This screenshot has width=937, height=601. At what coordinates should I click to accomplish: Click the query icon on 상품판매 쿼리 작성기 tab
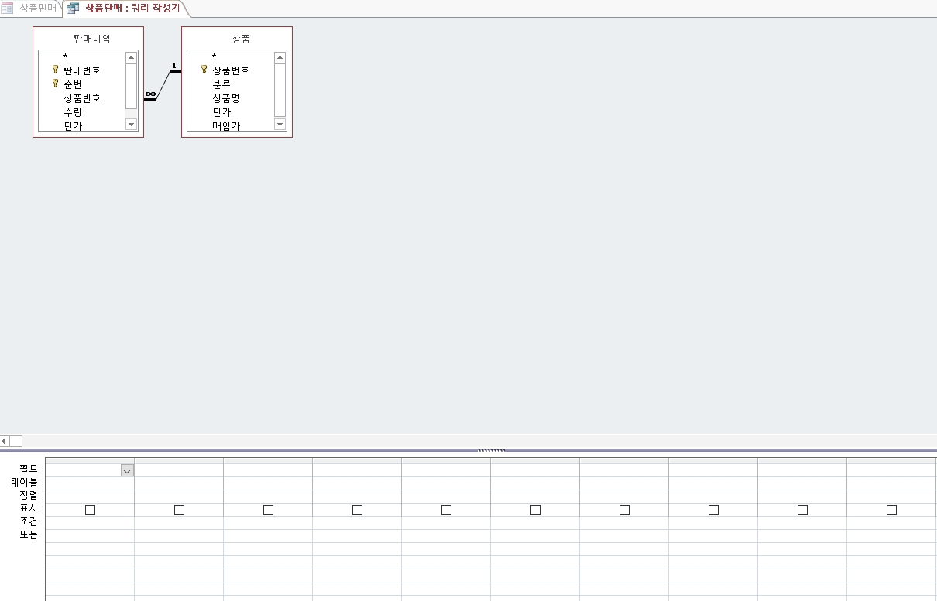coord(73,9)
